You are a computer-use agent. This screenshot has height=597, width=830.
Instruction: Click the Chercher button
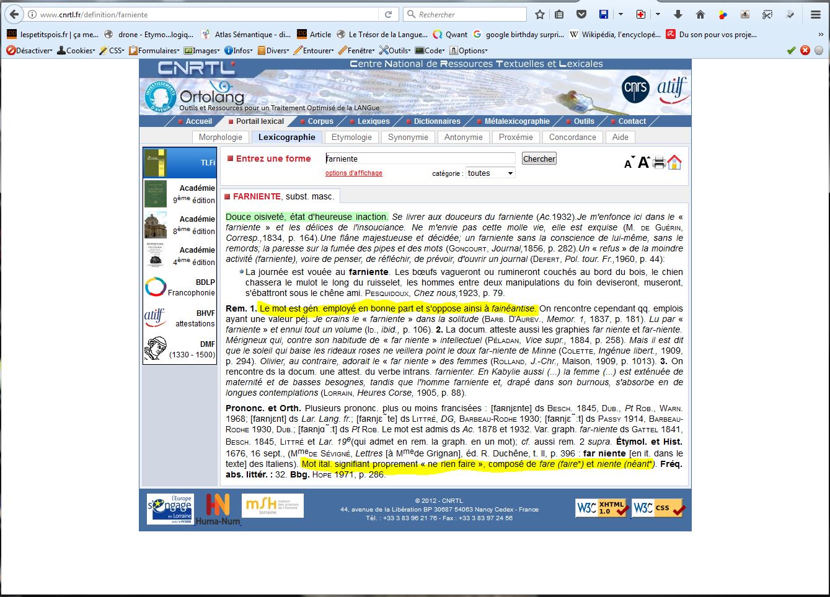coord(539,159)
